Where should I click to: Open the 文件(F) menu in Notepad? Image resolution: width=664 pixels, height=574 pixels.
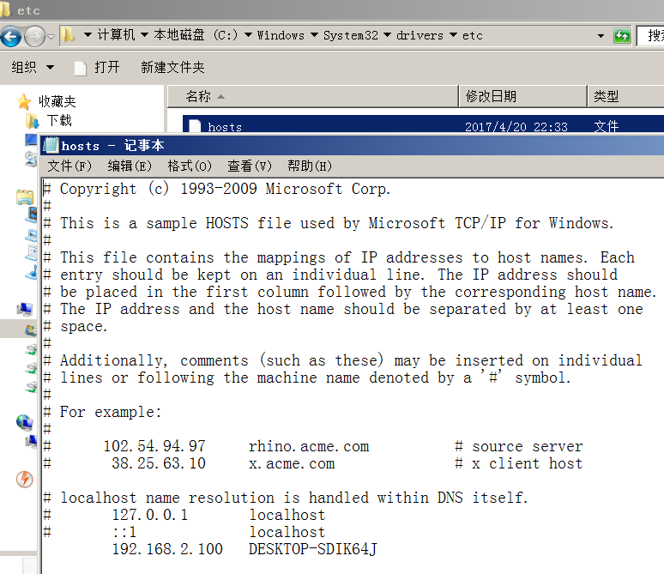click(69, 166)
